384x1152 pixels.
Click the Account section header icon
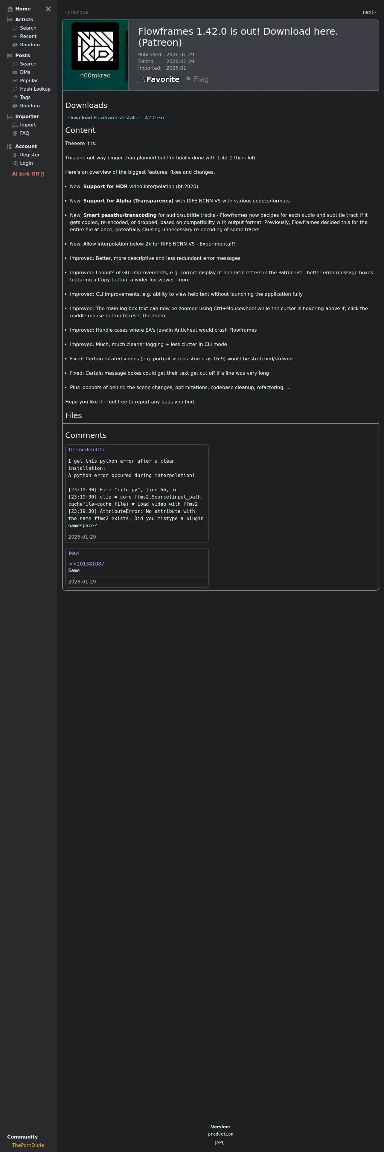(x=10, y=147)
